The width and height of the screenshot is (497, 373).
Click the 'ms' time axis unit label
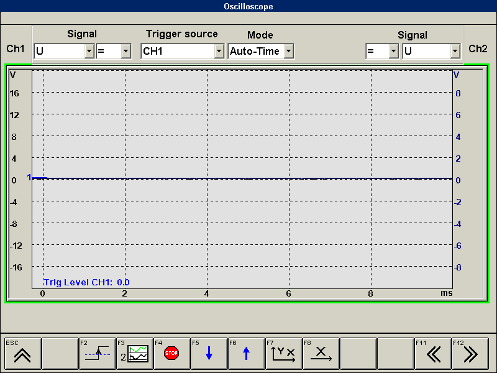pyautogui.click(x=446, y=293)
